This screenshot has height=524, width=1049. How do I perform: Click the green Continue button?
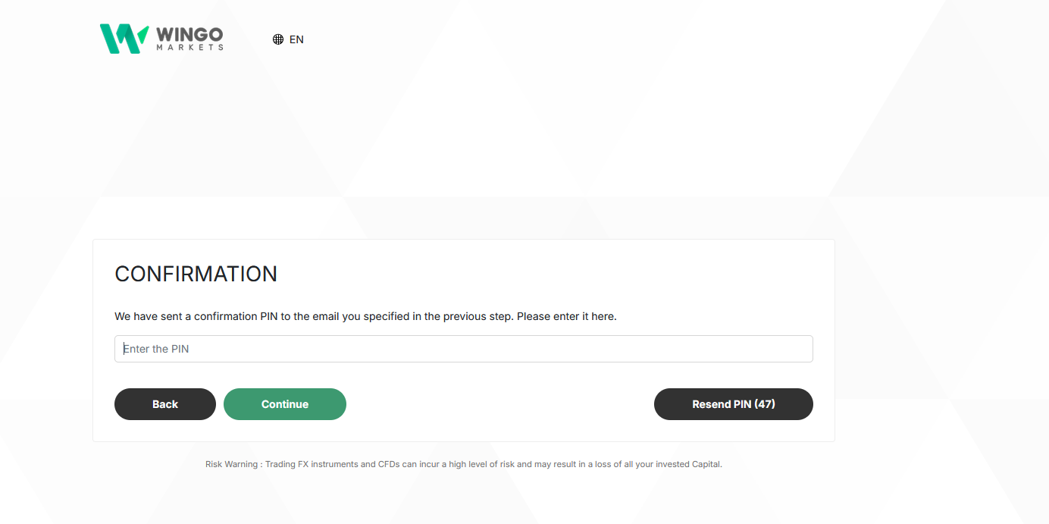tap(285, 404)
